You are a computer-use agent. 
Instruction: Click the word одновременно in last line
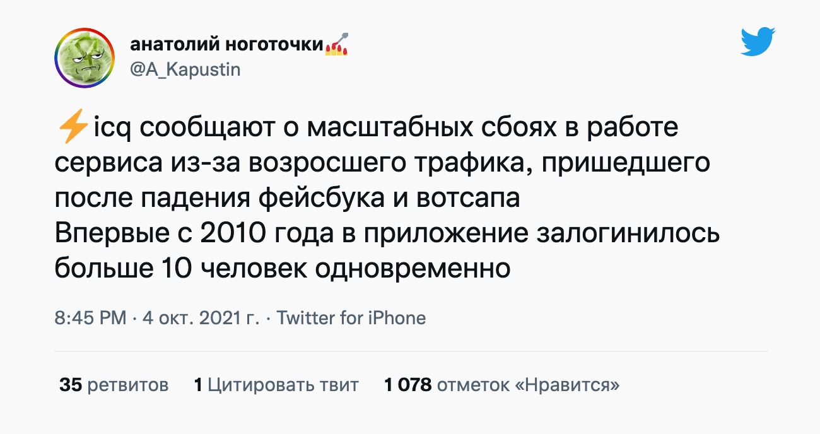pos(412,269)
